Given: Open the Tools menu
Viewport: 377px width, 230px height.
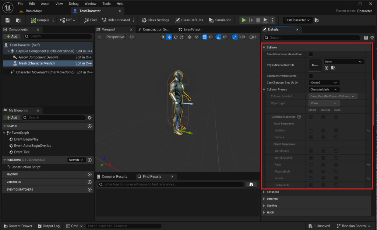Looking at the screenshot, I should point(106,4).
